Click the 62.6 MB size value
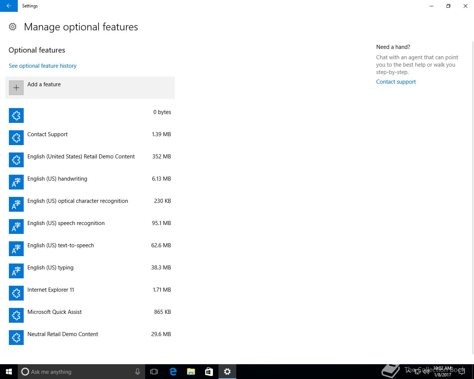Screen dimensions: 474x379 [x=161, y=245]
